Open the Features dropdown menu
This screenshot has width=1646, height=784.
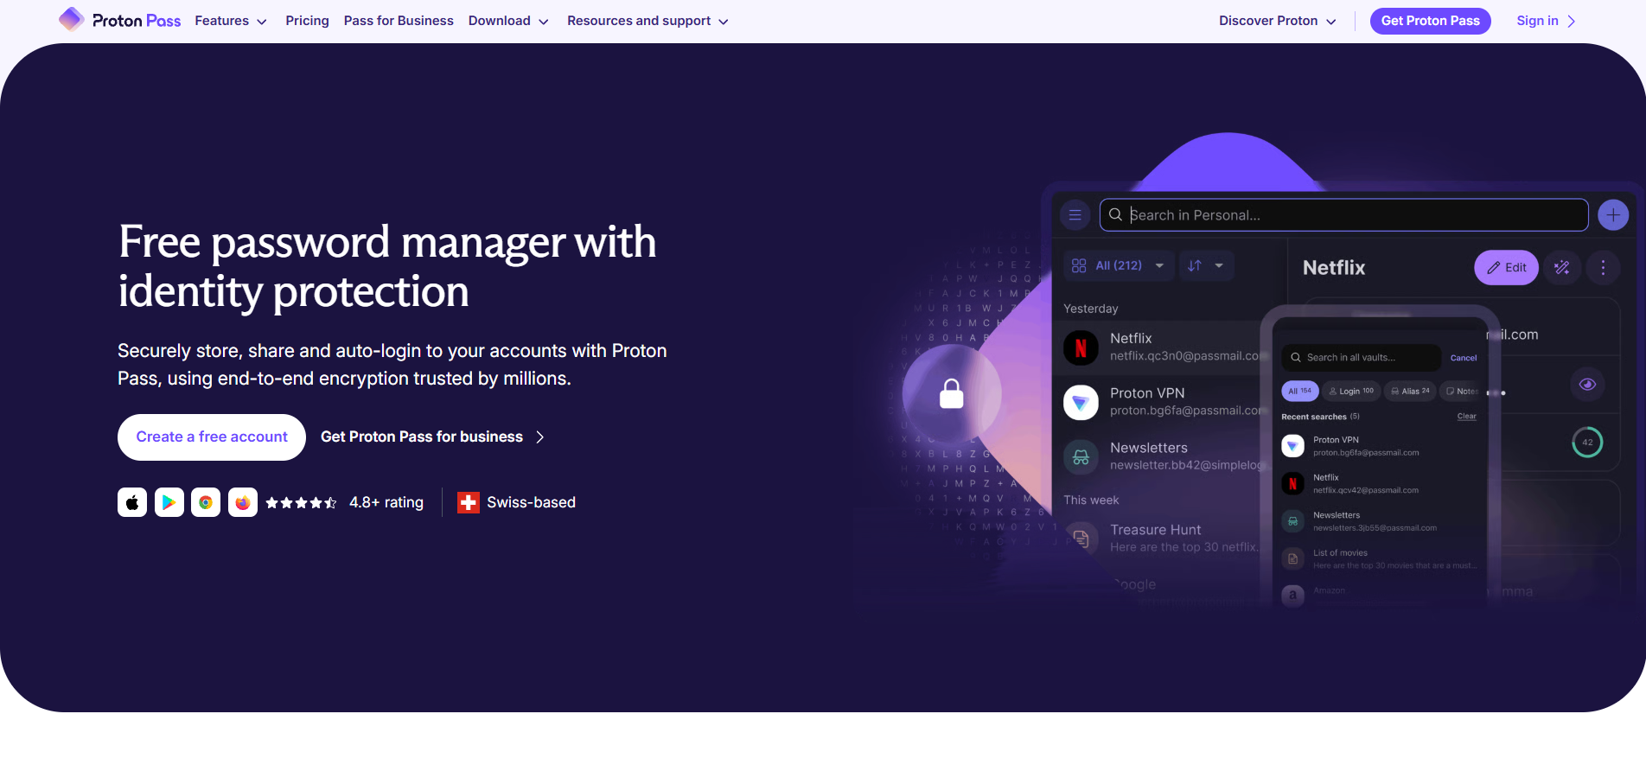click(x=231, y=21)
